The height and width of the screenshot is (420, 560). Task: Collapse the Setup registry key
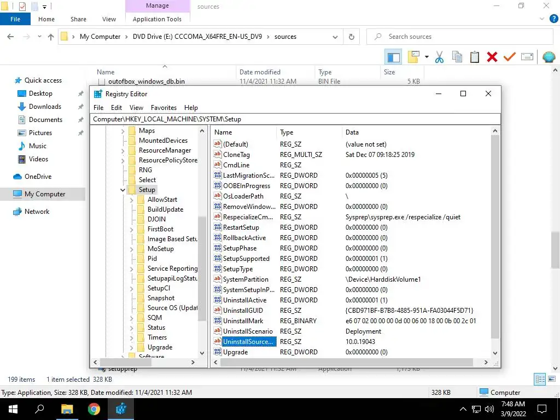pos(122,190)
